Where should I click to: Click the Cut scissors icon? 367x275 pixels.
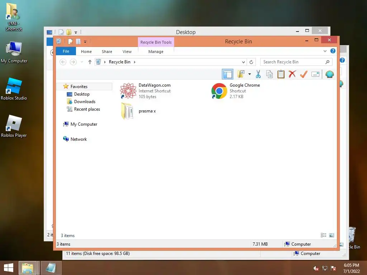coord(258,74)
